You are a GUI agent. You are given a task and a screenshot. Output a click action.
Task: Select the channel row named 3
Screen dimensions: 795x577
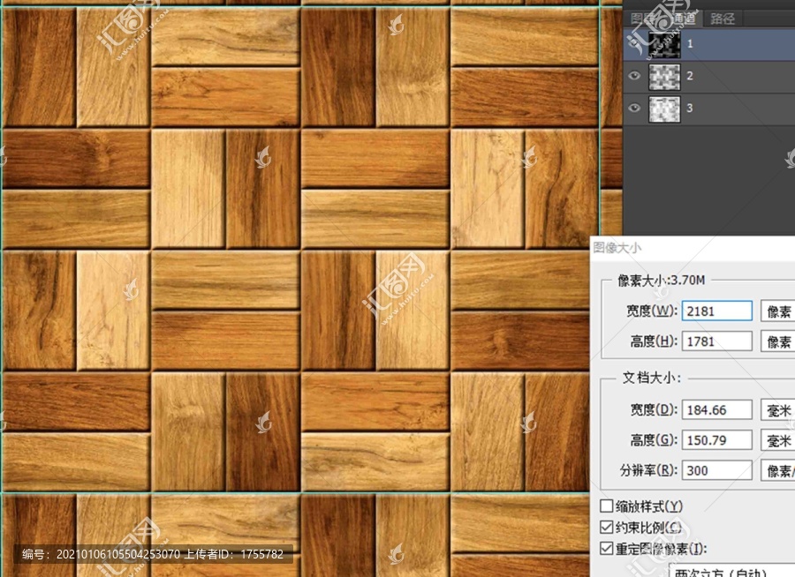[708, 109]
